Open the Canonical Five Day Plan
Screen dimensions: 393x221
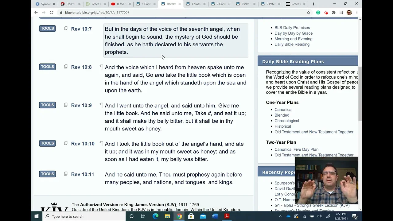click(x=296, y=149)
